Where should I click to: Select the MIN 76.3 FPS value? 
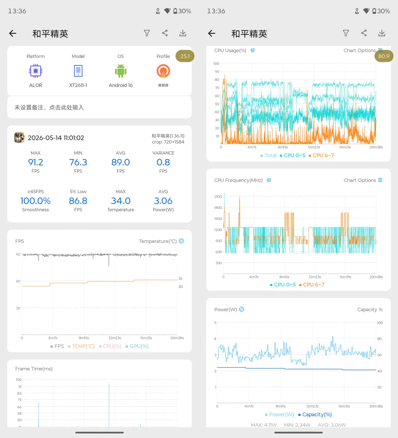pyautogui.click(x=78, y=162)
